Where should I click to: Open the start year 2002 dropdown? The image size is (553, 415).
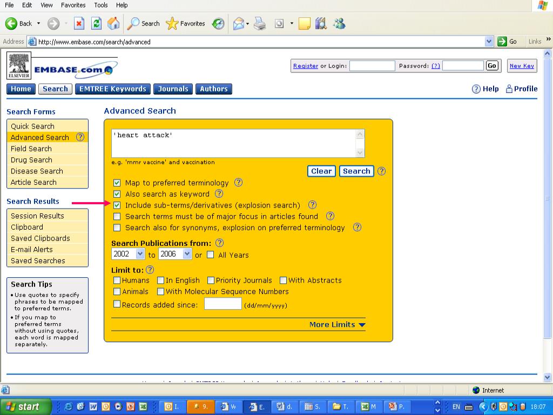coord(140,254)
